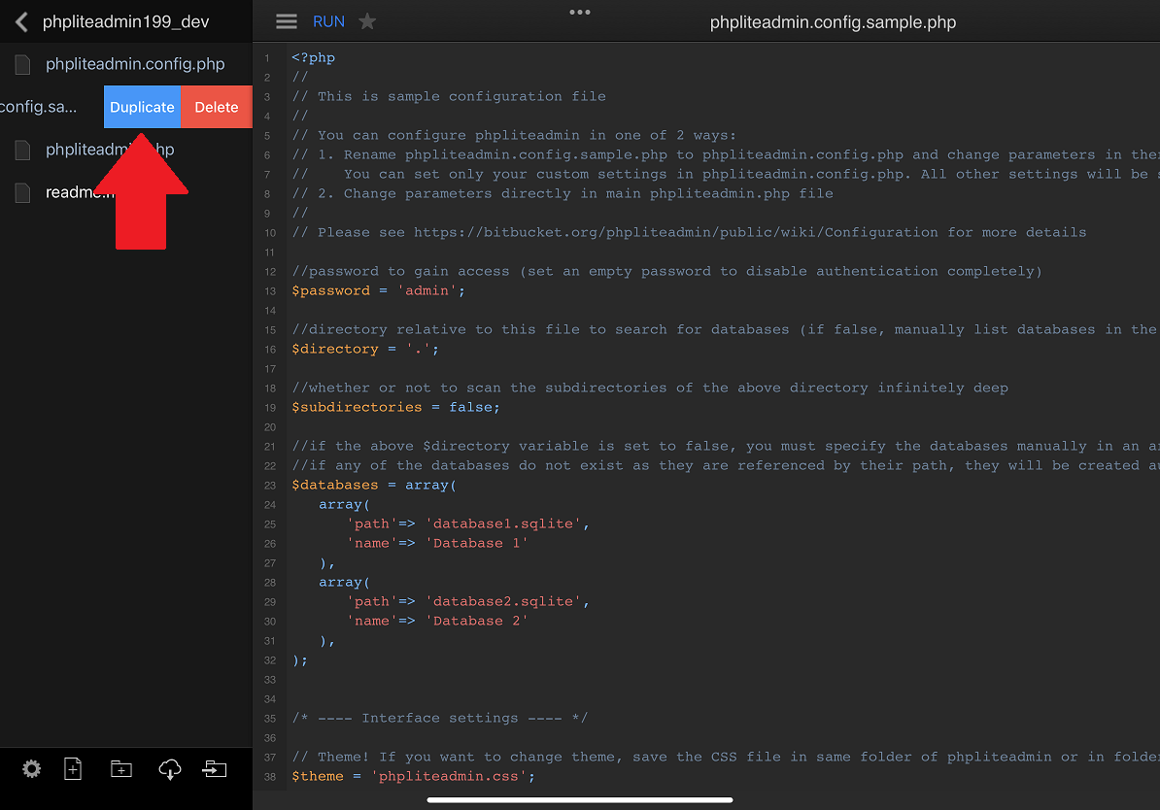1160x810 pixels.
Task: Click the 'database1.sqlite' path line
Action: click(x=467, y=524)
